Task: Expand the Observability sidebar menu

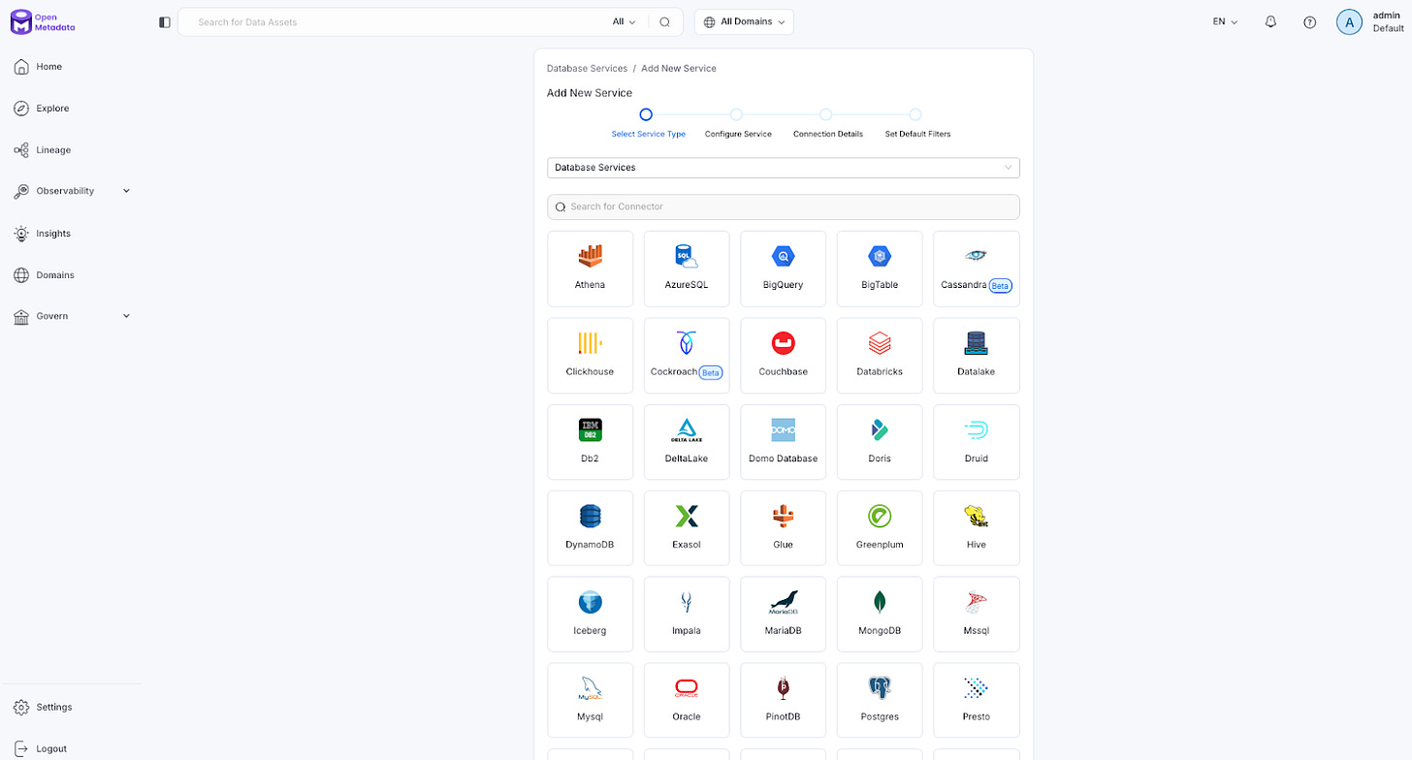Action: tap(72, 191)
